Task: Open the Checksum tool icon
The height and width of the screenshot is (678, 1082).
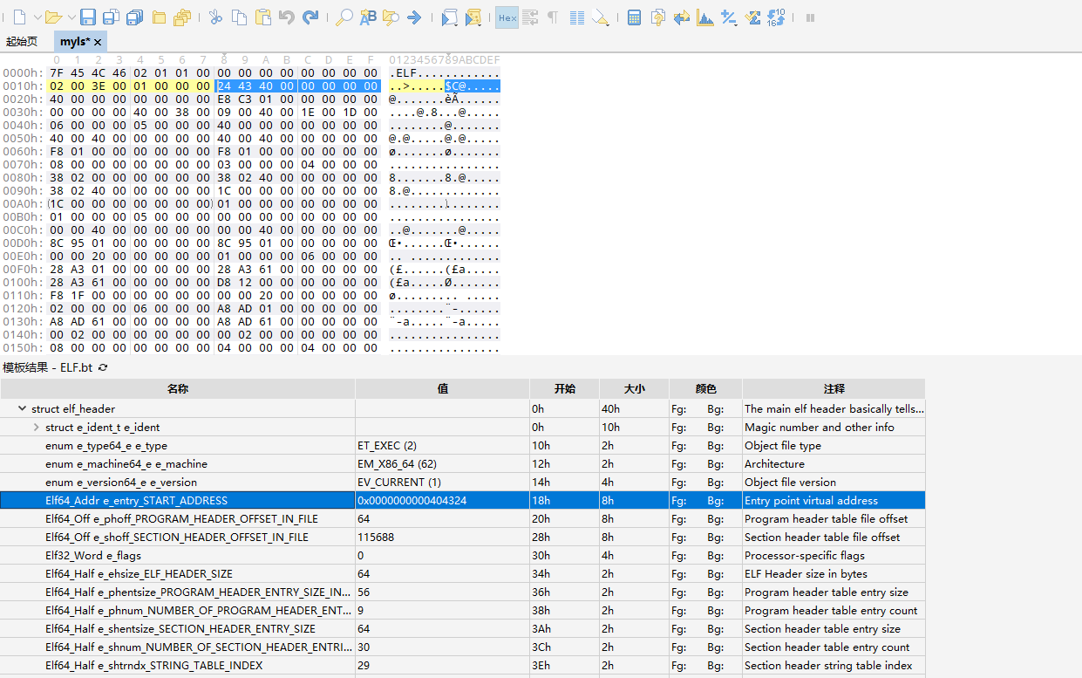Action: point(752,17)
